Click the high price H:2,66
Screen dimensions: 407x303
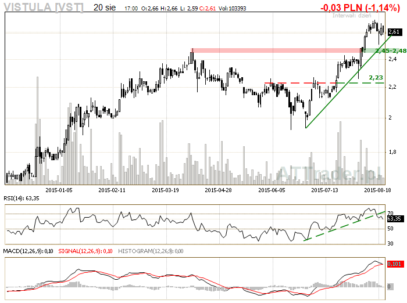point(169,9)
